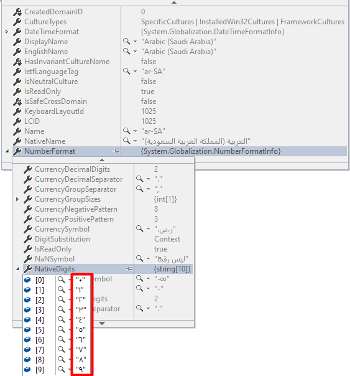This screenshot has width=350, height=376.
Task: Open the magnifier visualizer for array element [7]
Action: 62,349
